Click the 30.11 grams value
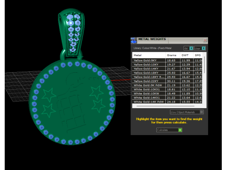The height and width of the screenshot is (170, 226). coord(171,81)
